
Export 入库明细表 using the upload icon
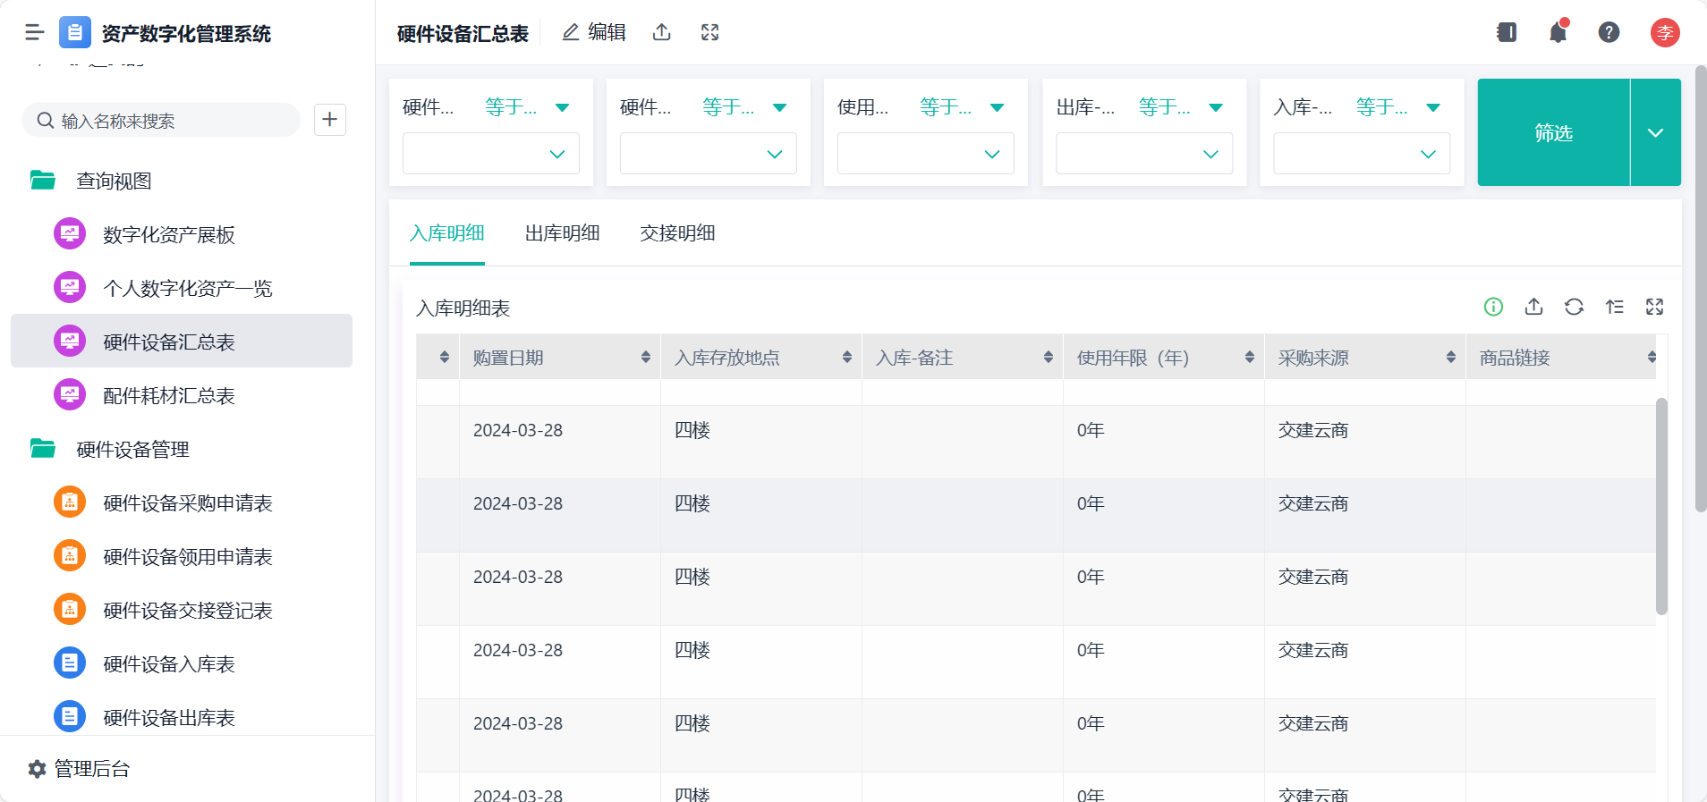1533,308
